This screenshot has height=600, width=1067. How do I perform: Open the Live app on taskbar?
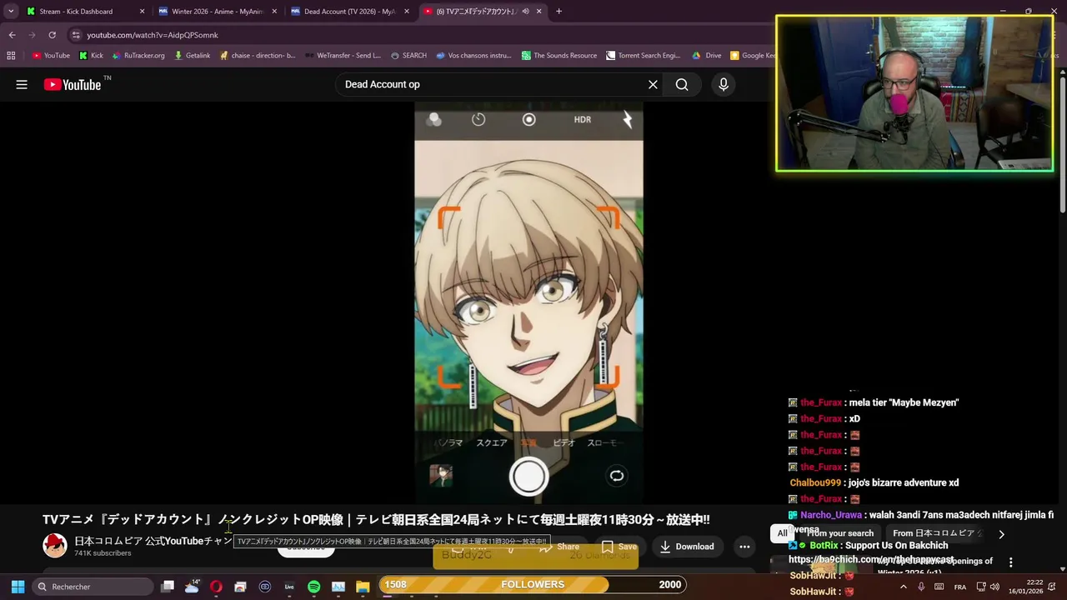[x=289, y=587]
